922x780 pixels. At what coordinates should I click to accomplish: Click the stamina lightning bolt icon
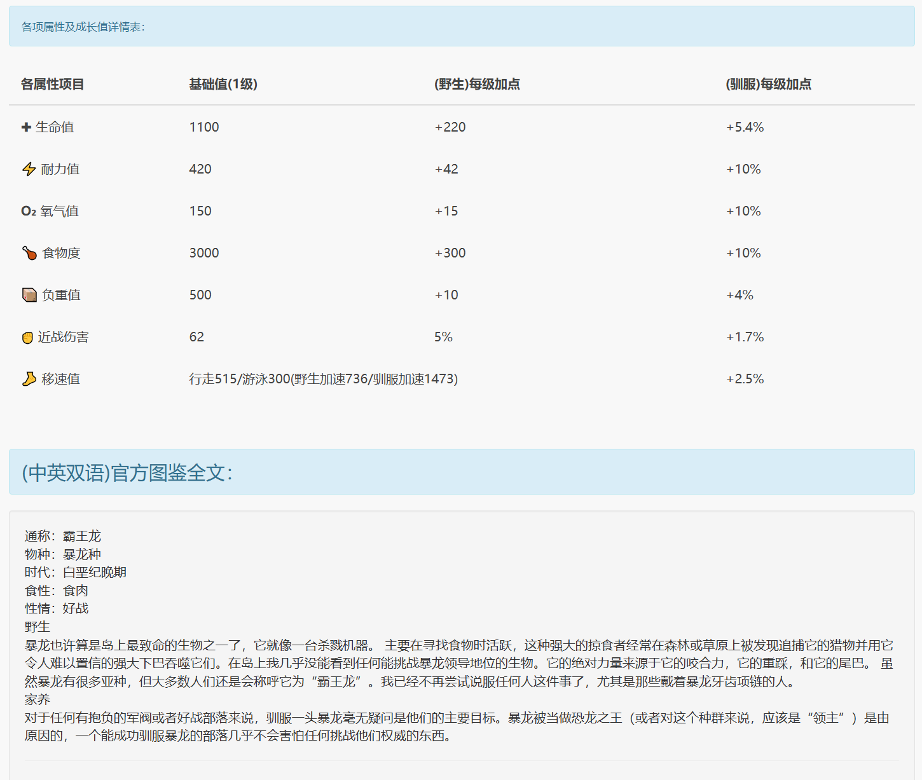tap(29, 169)
